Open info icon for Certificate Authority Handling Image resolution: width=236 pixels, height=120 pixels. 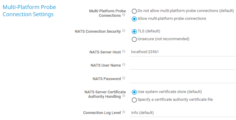pyautogui.click(x=124, y=96)
